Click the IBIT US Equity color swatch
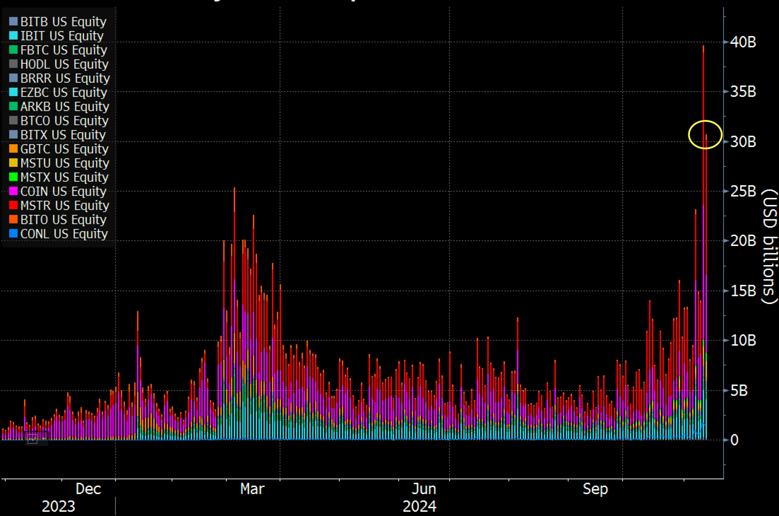 tap(13, 35)
